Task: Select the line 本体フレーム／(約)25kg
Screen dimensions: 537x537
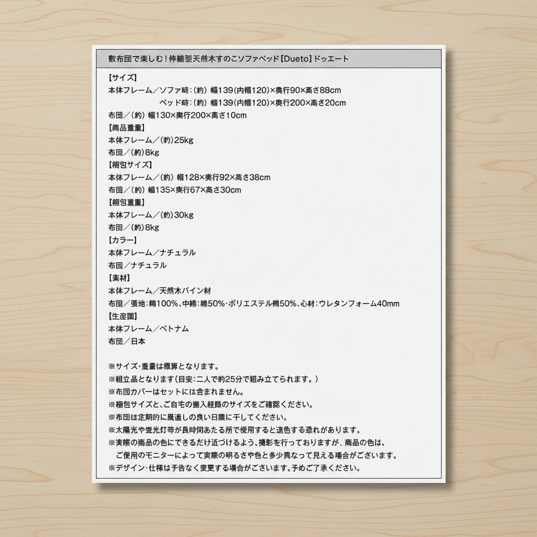Action: [151, 140]
